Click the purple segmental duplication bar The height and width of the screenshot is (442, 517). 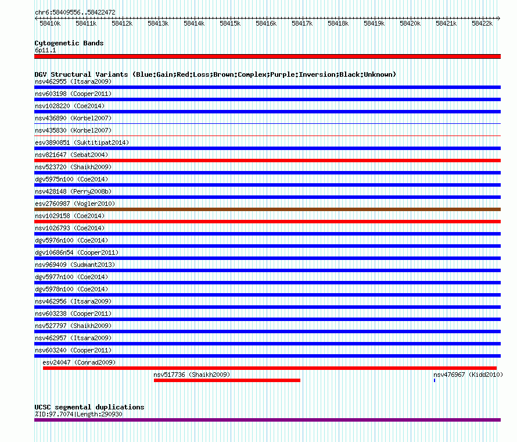click(267, 420)
